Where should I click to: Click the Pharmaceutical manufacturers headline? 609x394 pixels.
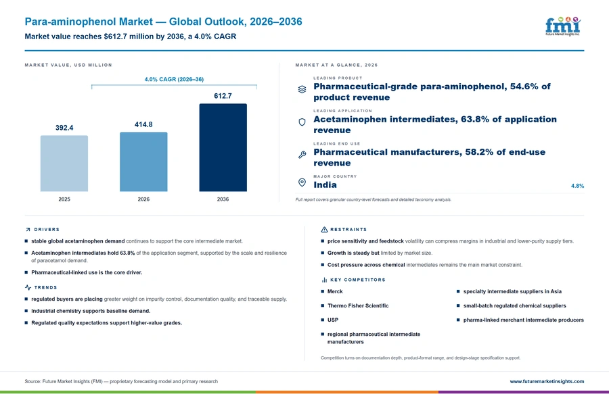pyautogui.click(x=429, y=157)
